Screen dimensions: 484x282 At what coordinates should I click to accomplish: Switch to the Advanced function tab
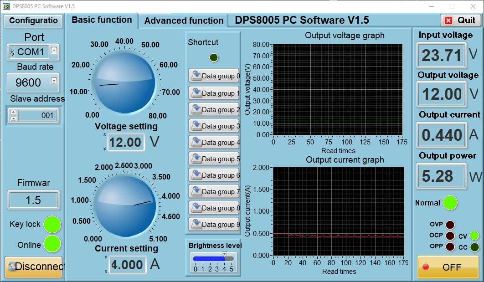tap(184, 21)
